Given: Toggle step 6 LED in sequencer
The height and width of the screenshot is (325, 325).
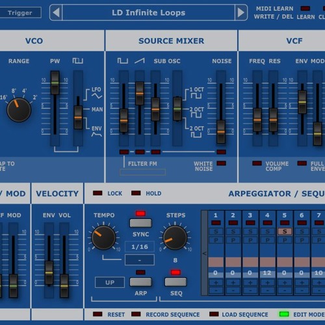Looking at the screenshot, I should click(302, 223).
